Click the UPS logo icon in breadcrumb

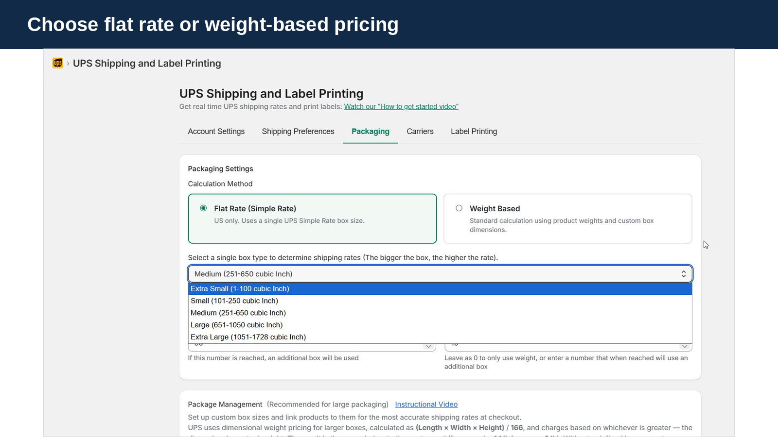[x=58, y=63]
